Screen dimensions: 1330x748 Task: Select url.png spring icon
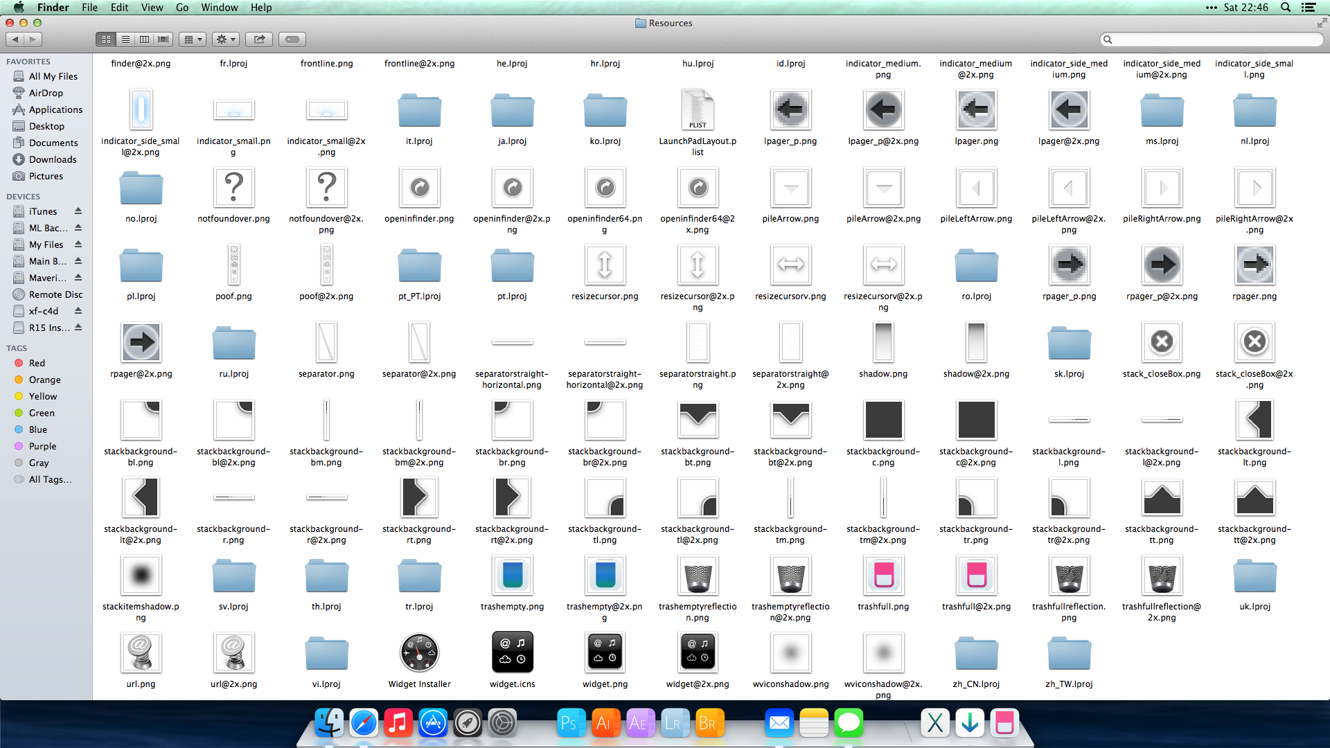pos(141,652)
